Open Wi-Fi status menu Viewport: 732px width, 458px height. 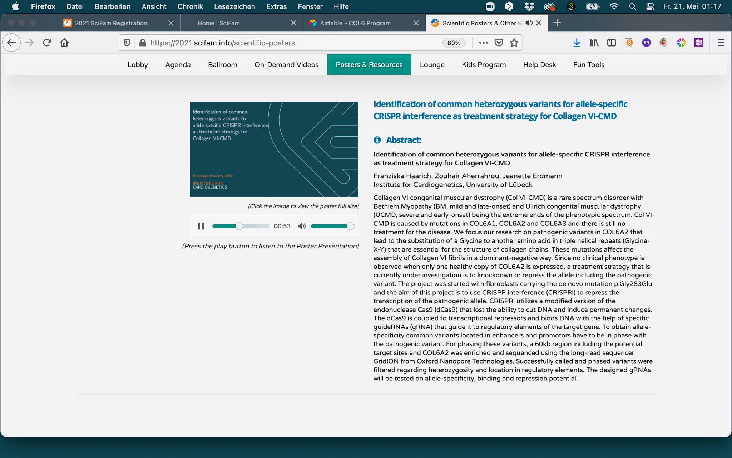[x=614, y=6]
